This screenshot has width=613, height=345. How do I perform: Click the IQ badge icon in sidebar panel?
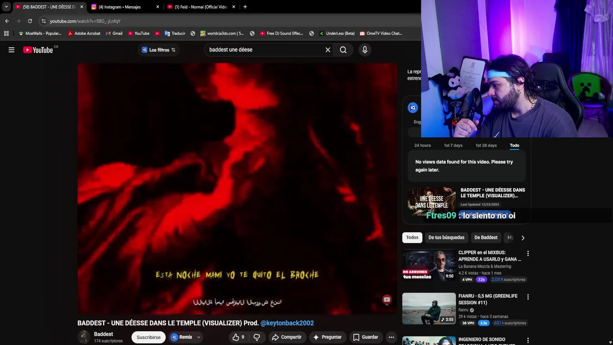(413, 107)
